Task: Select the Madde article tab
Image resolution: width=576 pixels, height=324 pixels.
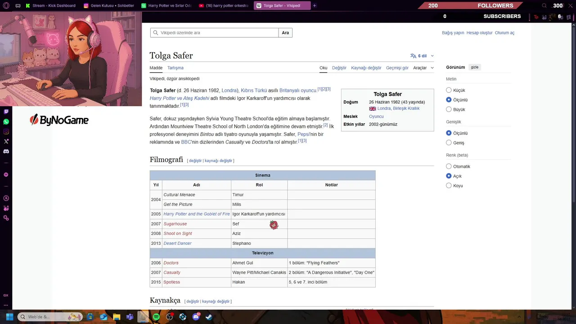Action: pyautogui.click(x=156, y=68)
